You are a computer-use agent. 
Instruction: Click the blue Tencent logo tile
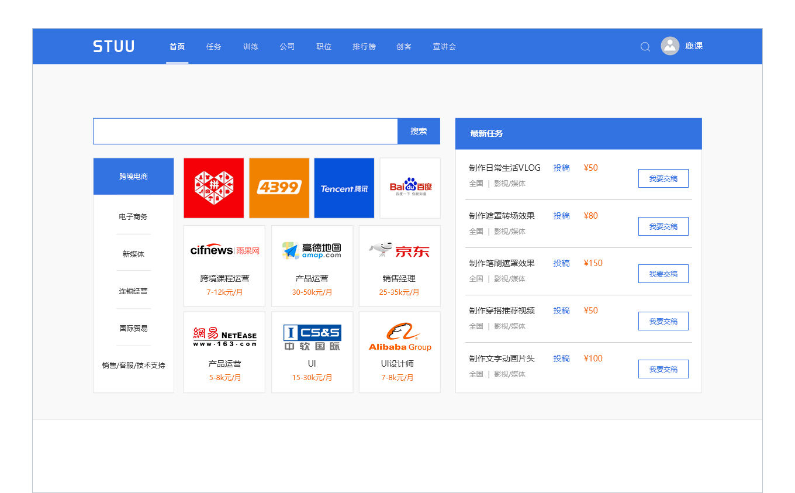pyautogui.click(x=344, y=188)
